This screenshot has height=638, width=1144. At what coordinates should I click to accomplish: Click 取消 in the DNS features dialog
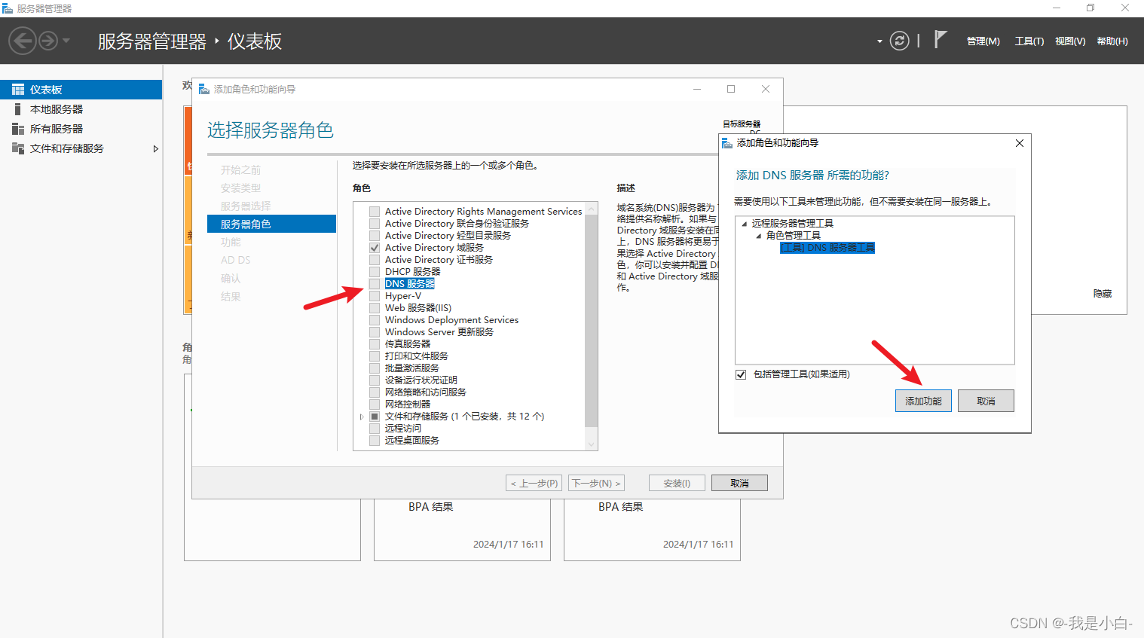[x=986, y=401]
